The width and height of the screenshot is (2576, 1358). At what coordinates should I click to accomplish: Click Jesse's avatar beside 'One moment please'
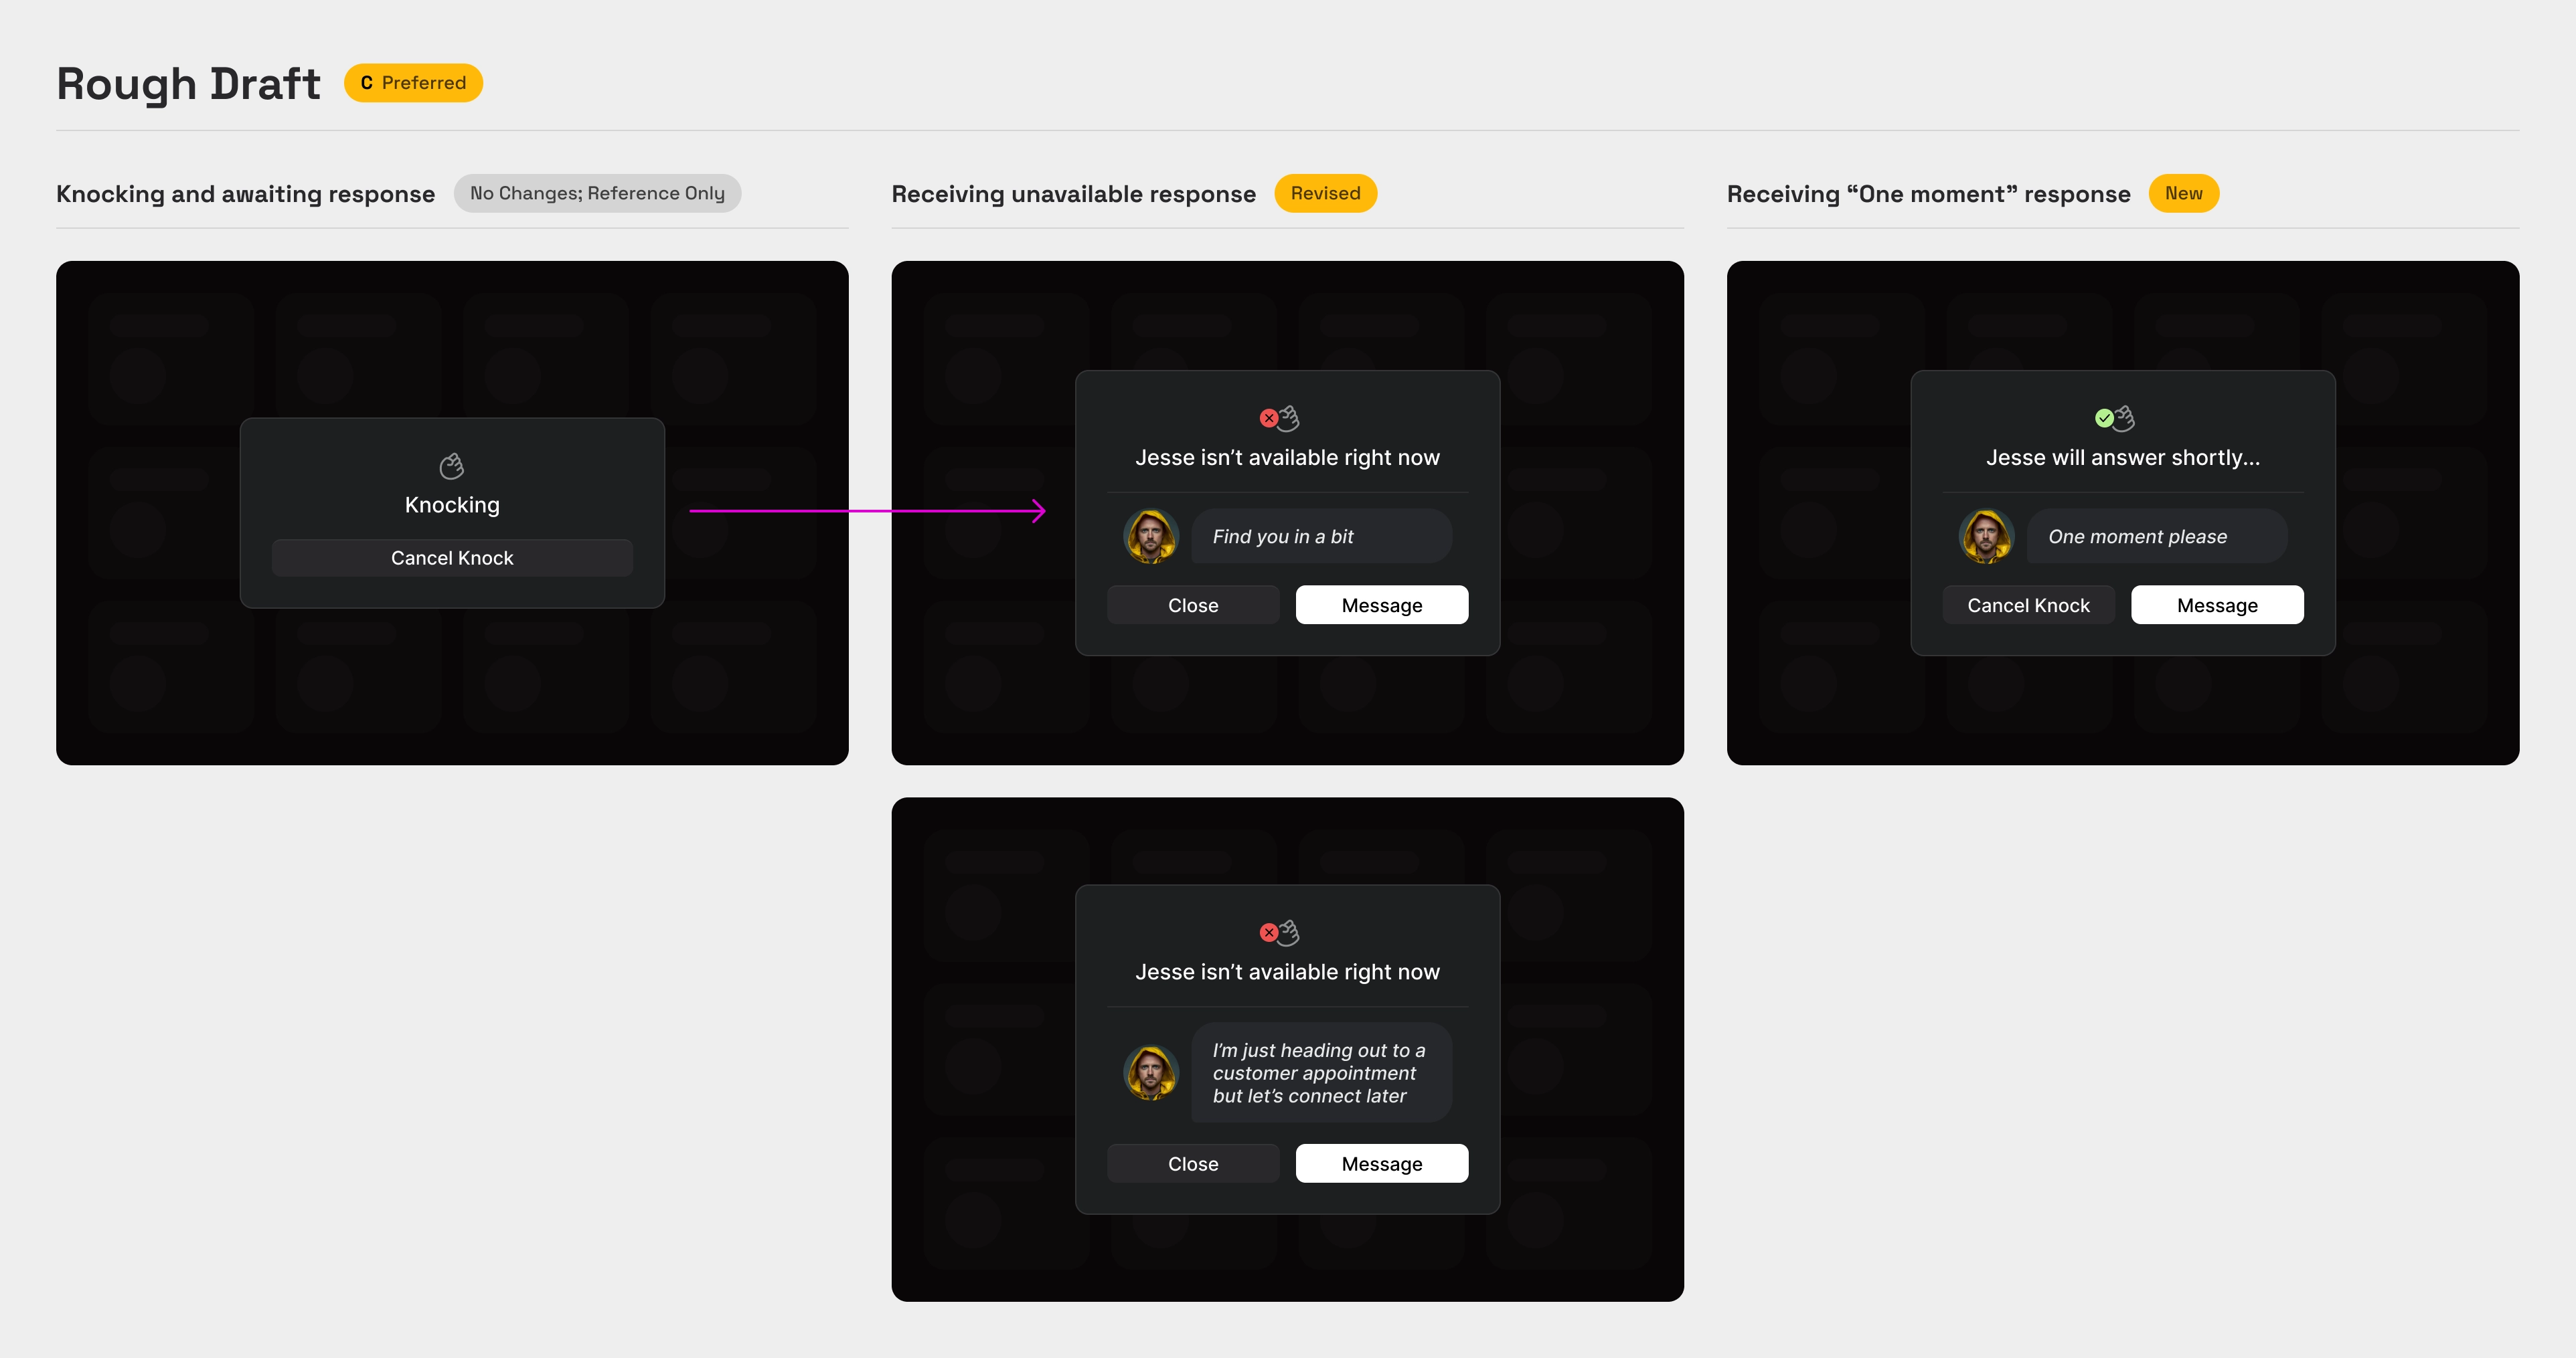pyautogui.click(x=1986, y=537)
